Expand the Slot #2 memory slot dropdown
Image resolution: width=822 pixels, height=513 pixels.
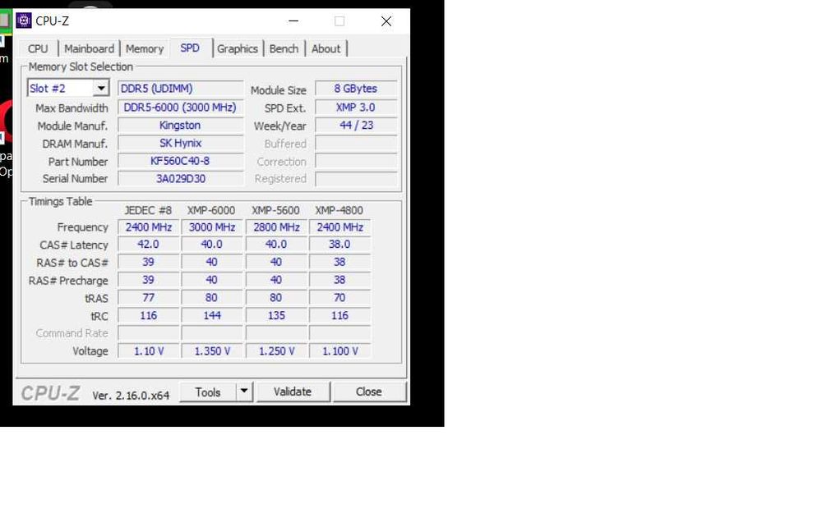(101, 88)
